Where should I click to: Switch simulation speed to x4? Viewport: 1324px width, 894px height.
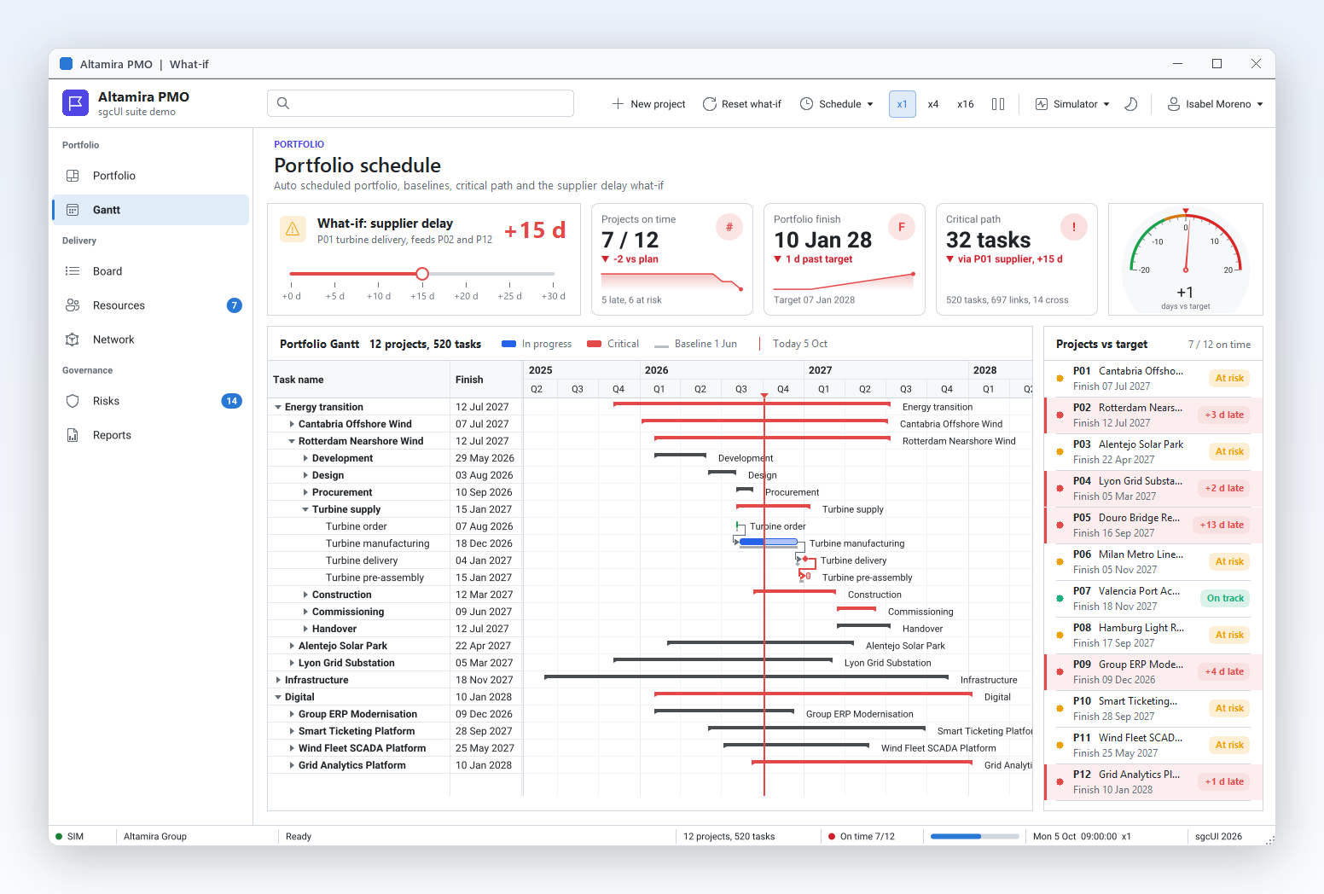point(933,104)
